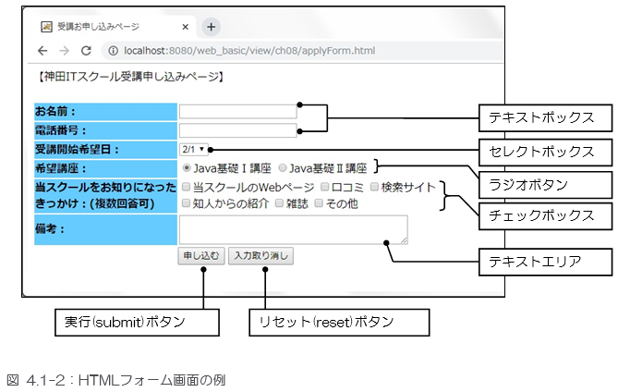Click the browser forward arrow
The width and height of the screenshot is (618, 392).
[64, 50]
